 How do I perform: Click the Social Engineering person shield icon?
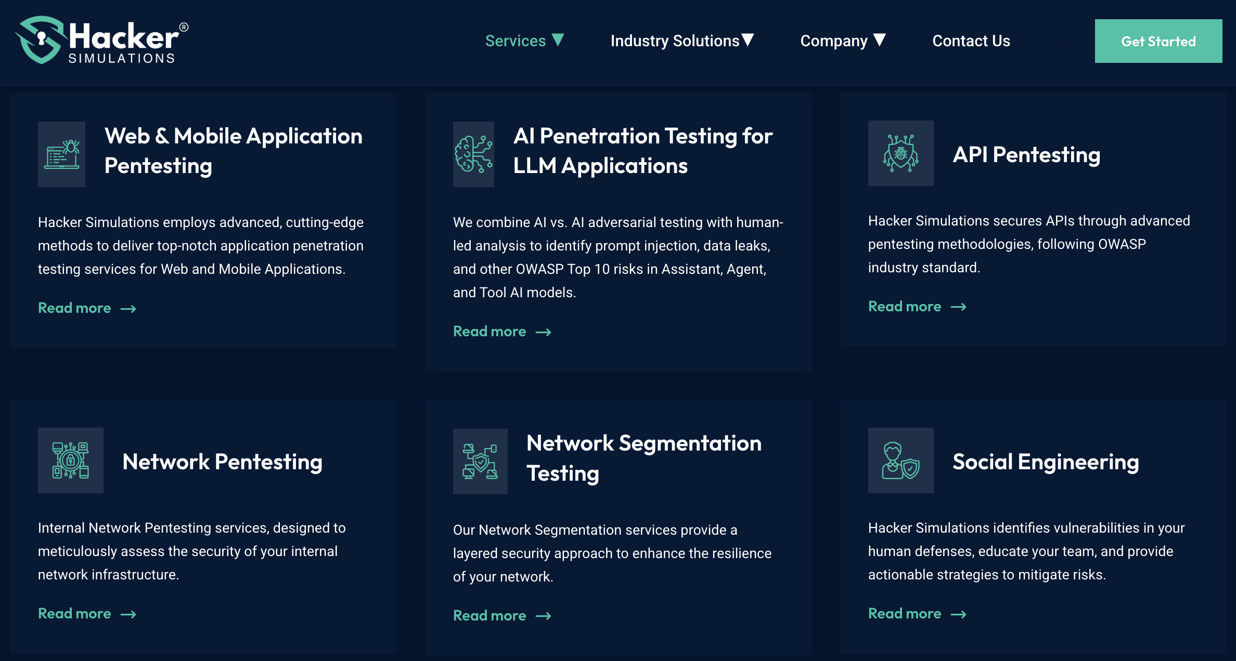(900, 460)
